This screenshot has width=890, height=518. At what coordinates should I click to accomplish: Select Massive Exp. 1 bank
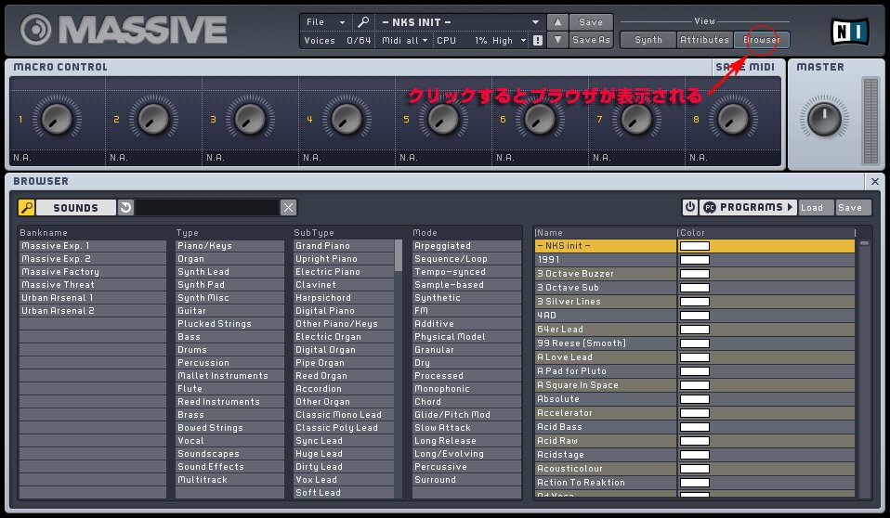pyautogui.click(x=93, y=246)
